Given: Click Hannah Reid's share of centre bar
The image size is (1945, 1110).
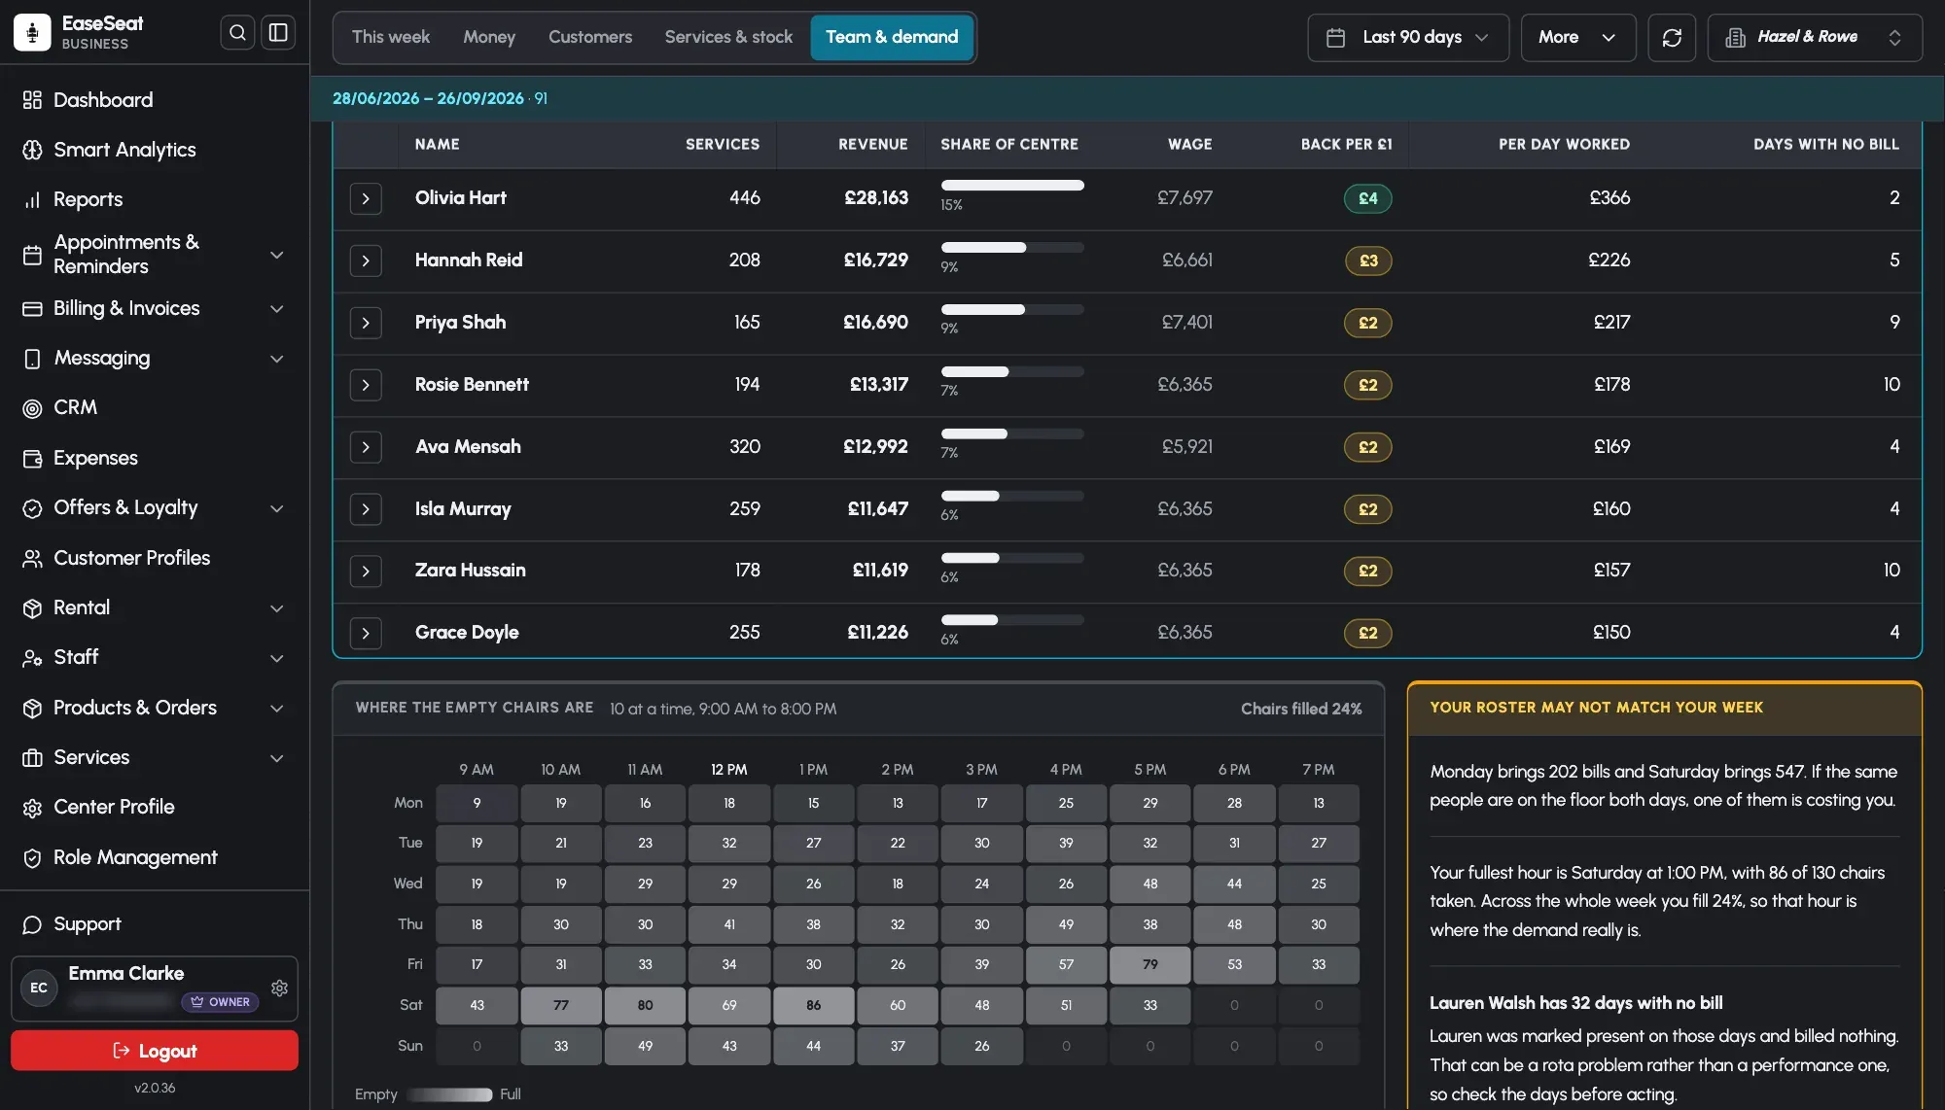Looking at the screenshot, I should (x=1011, y=247).
